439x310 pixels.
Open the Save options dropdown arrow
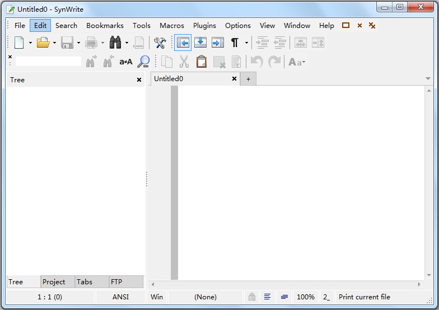78,43
